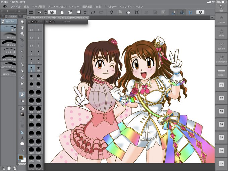Open the ヘルプ menu

(x=139, y=7)
